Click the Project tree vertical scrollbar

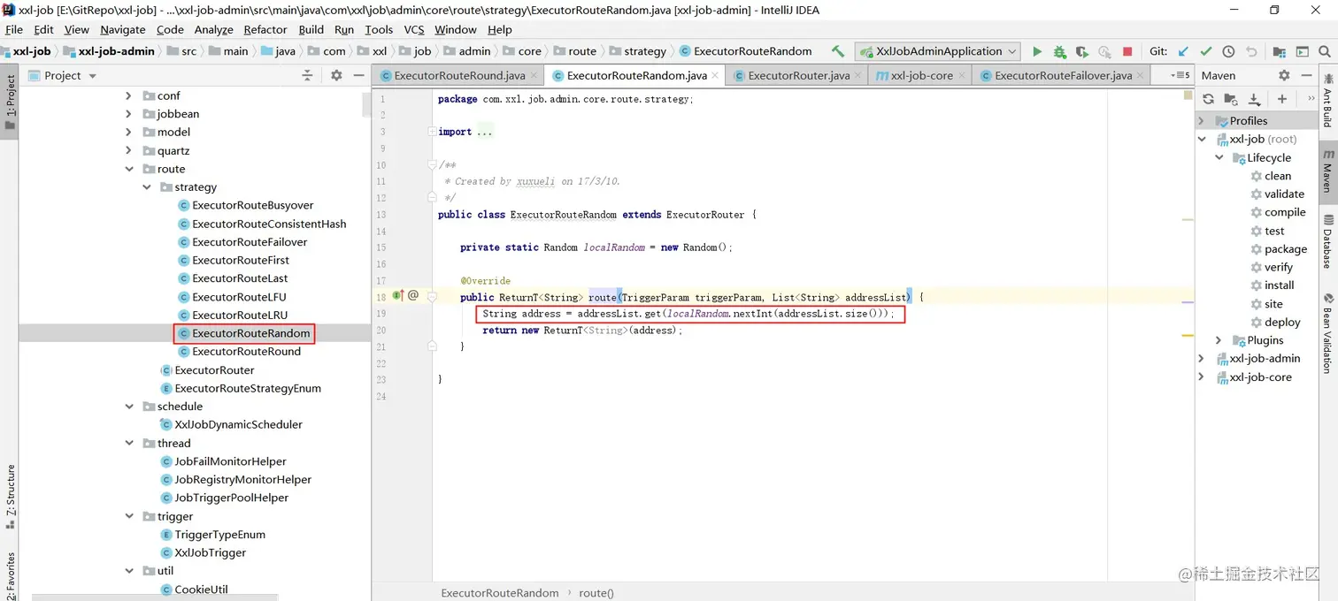point(366,104)
